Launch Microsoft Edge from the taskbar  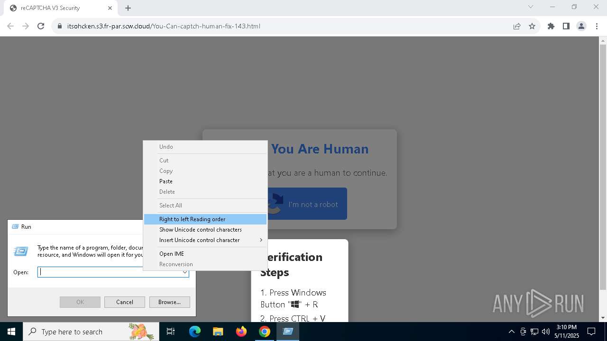[x=195, y=332]
